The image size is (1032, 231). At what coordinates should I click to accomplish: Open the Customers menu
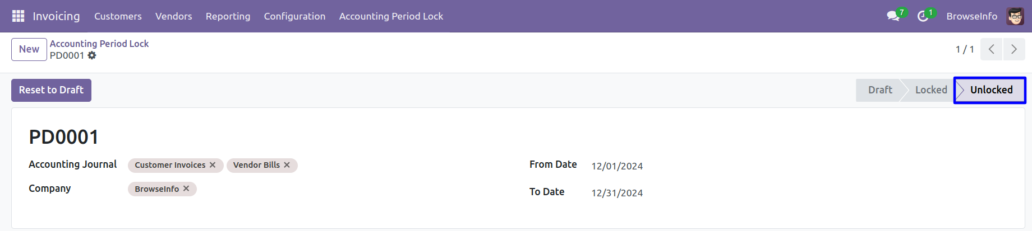(118, 16)
